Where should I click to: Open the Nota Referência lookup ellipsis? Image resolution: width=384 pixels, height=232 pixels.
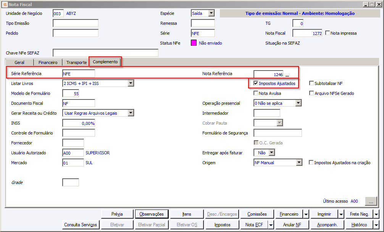(x=287, y=75)
